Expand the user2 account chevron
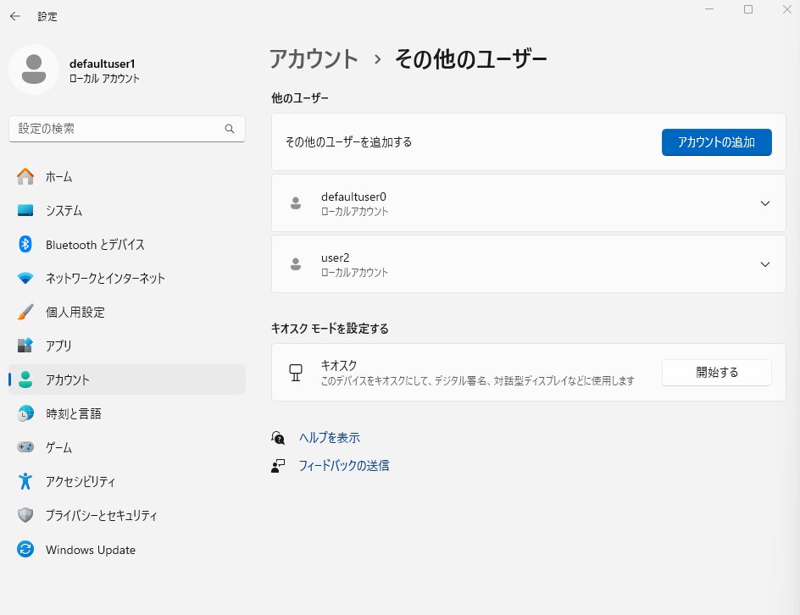This screenshot has width=800, height=615. pos(764,264)
